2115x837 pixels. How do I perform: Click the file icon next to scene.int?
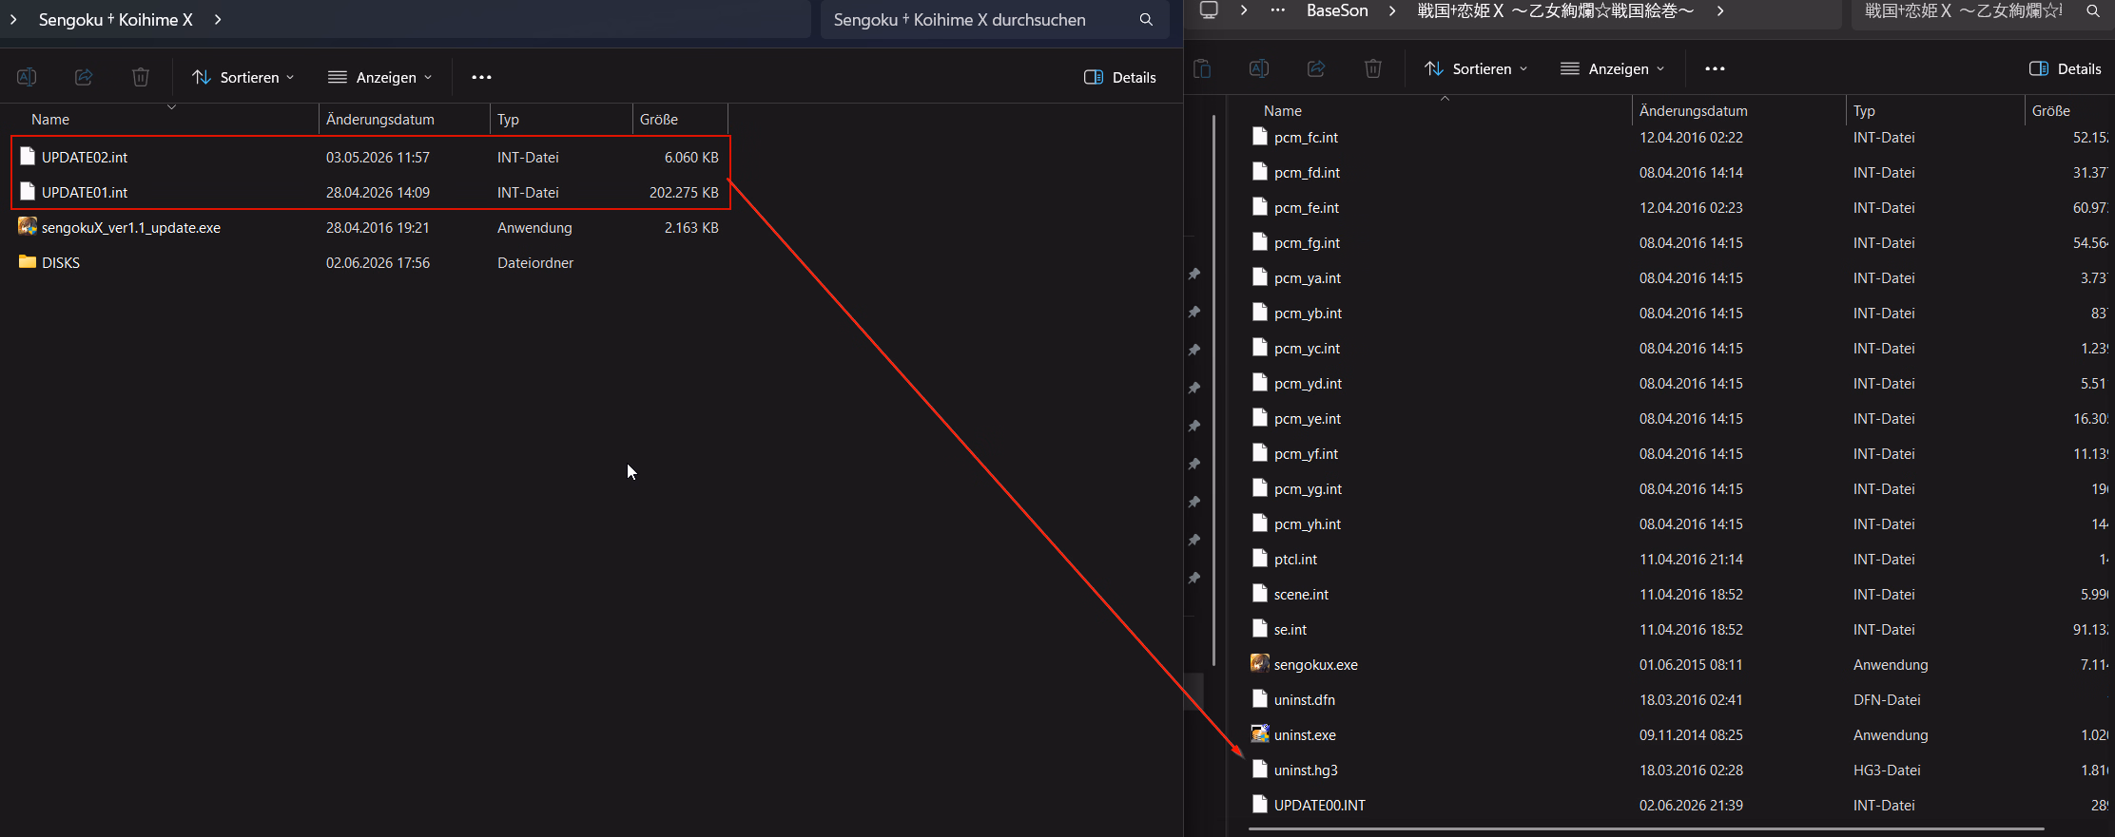pos(1260,594)
